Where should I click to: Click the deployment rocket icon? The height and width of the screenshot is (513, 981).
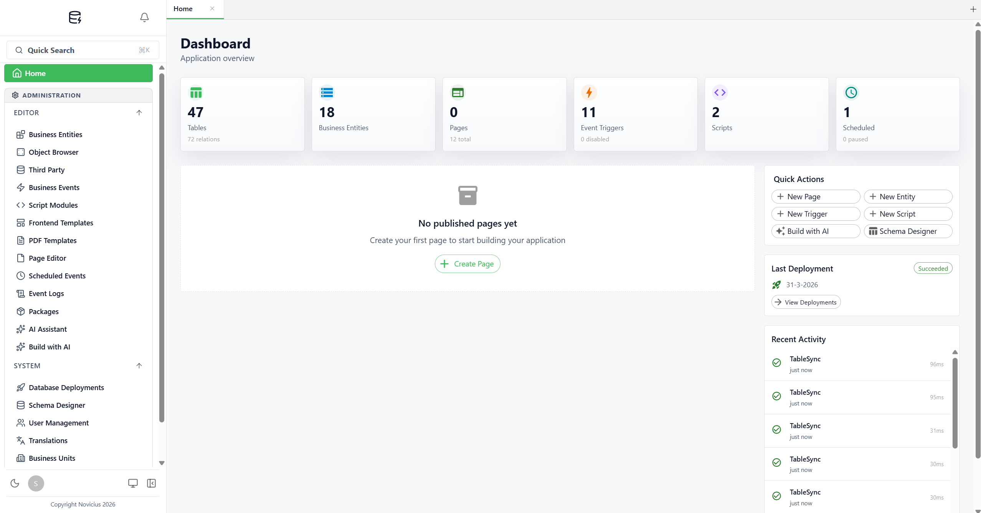776,285
